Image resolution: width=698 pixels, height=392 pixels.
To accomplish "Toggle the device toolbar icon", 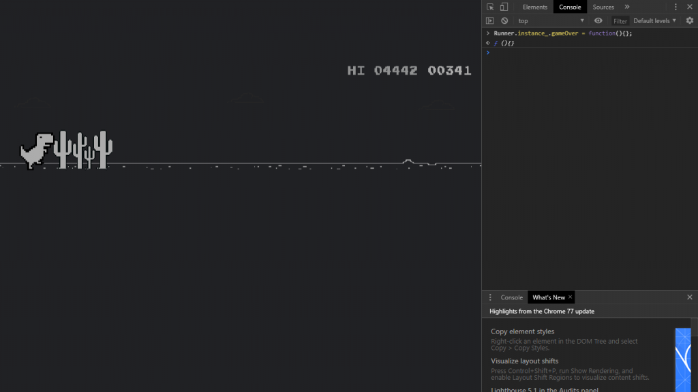I will 504,7.
